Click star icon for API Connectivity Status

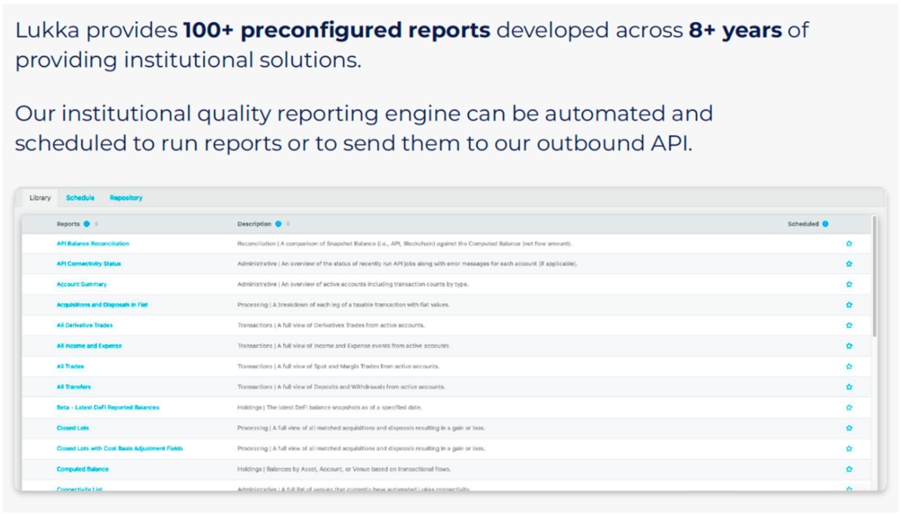(849, 264)
